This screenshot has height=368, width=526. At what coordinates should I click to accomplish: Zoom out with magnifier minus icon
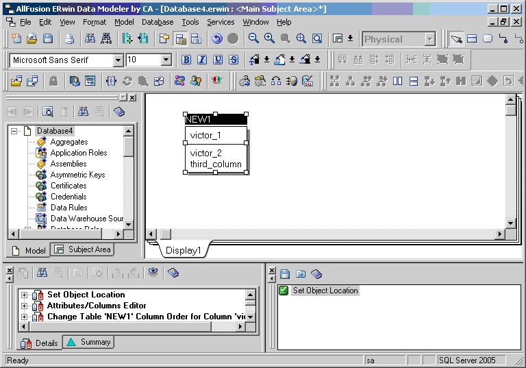click(253, 38)
